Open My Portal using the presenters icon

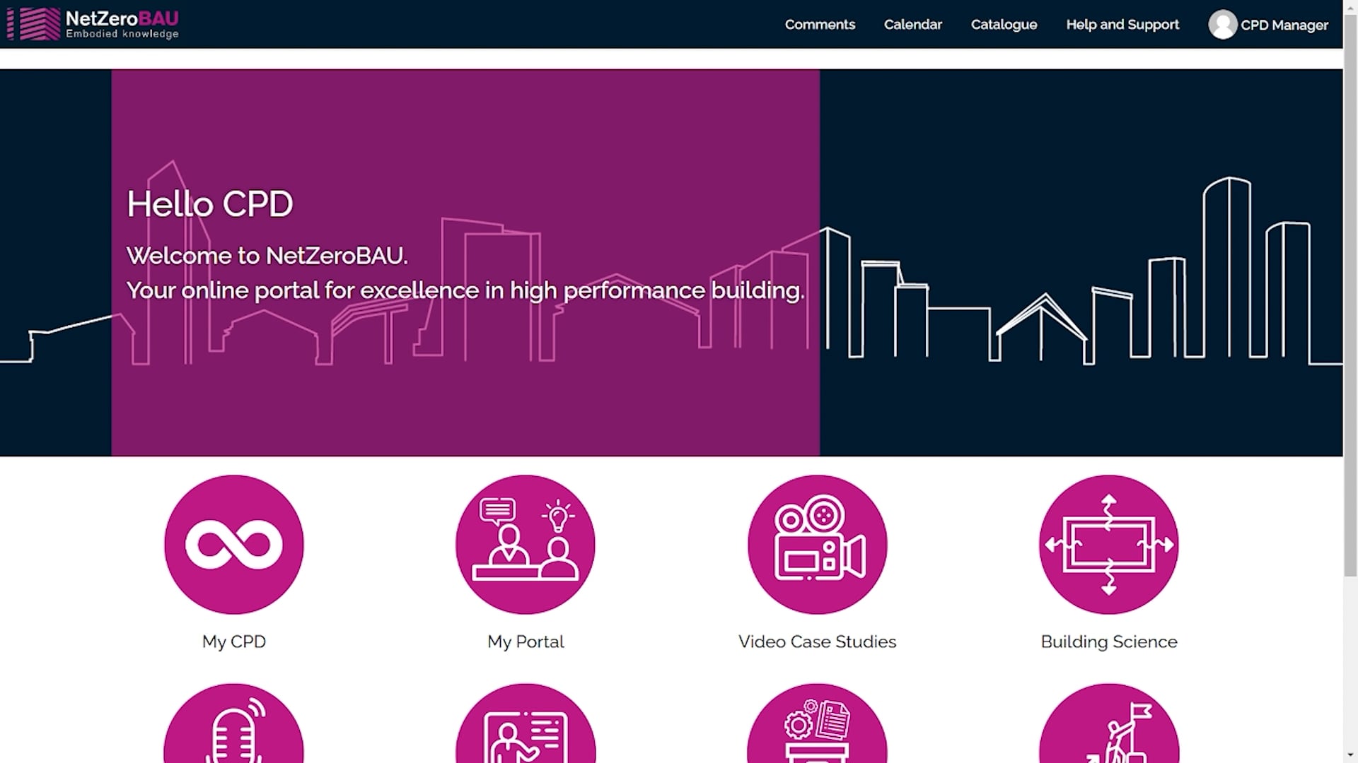[x=526, y=545]
